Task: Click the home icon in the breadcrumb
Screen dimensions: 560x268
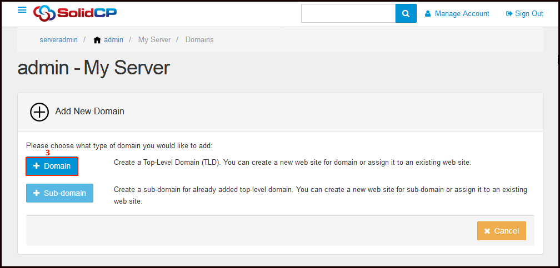Action: pyautogui.click(x=97, y=40)
